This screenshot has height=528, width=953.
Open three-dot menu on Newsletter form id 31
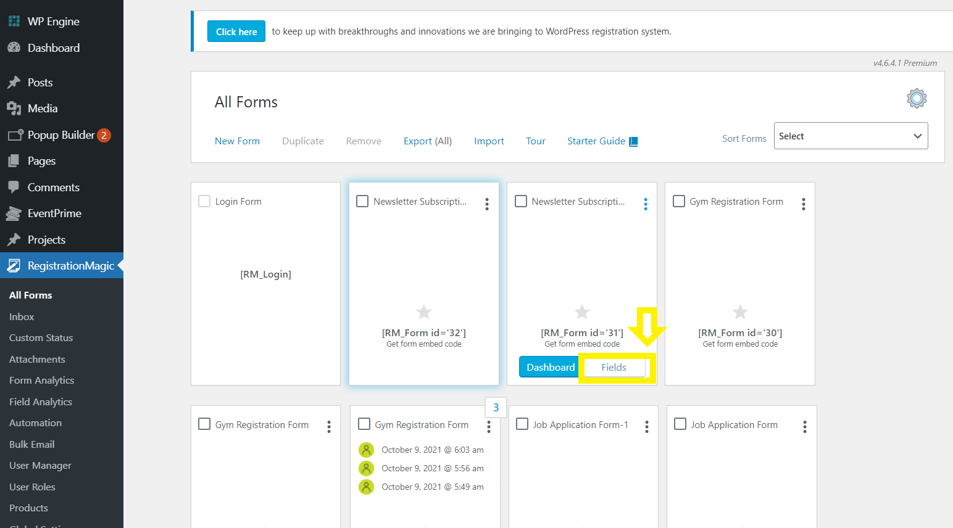[646, 204]
